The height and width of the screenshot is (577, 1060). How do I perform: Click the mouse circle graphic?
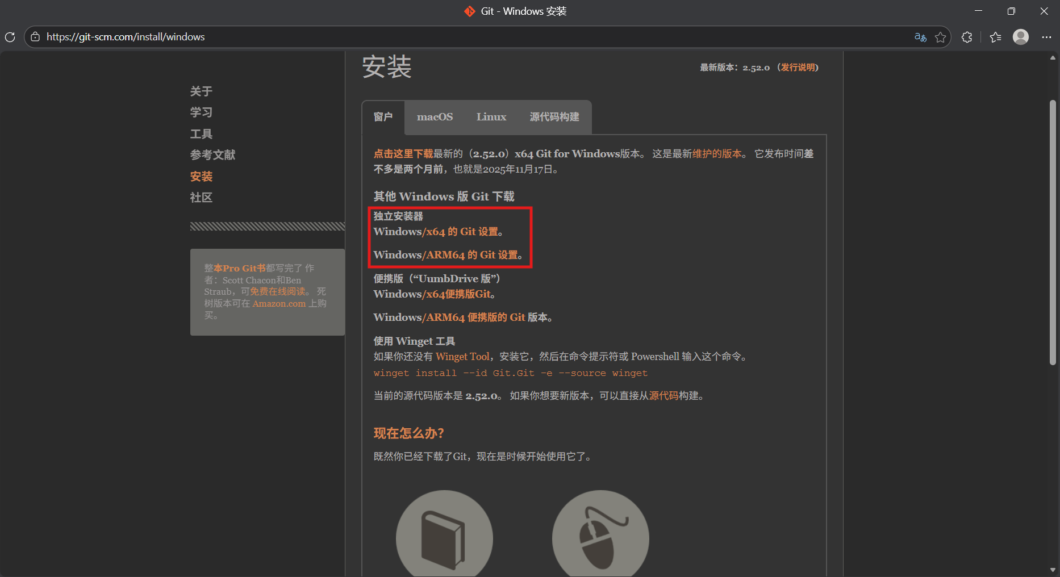click(600, 537)
